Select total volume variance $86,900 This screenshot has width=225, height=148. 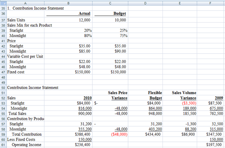pyautogui.click(x=188, y=134)
